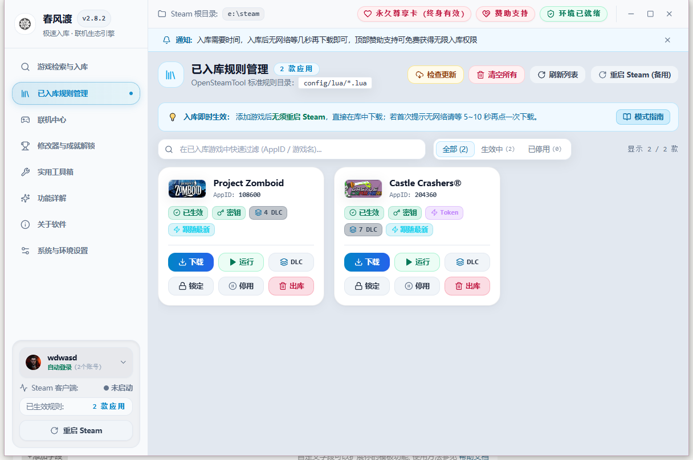The width and height of the screenshot is (693, 460).
Task: Click Castle Crashers' 密钥 tag
Action: click(x=405, y=213)
